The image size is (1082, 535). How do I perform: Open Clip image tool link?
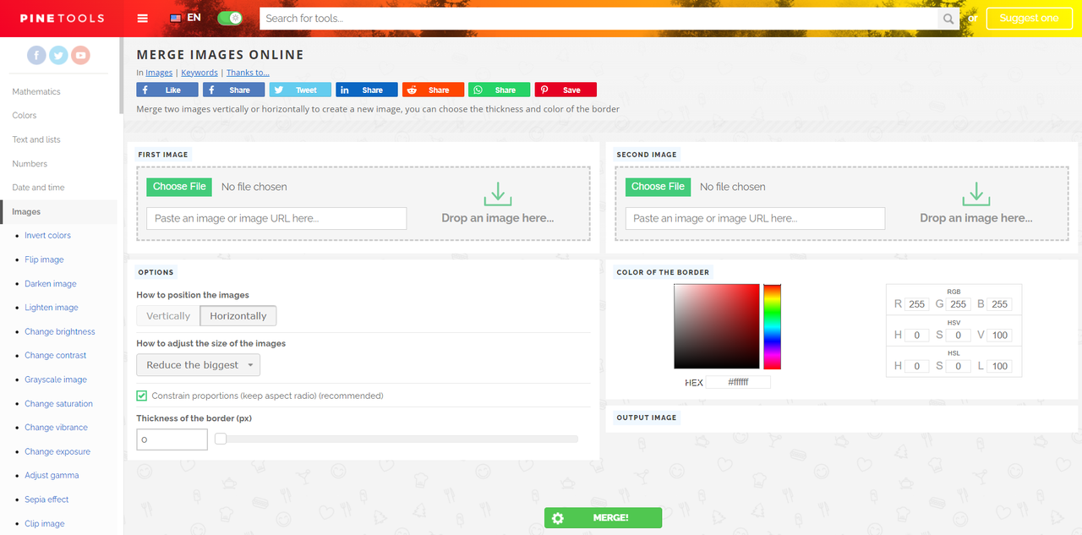(45, 524)
